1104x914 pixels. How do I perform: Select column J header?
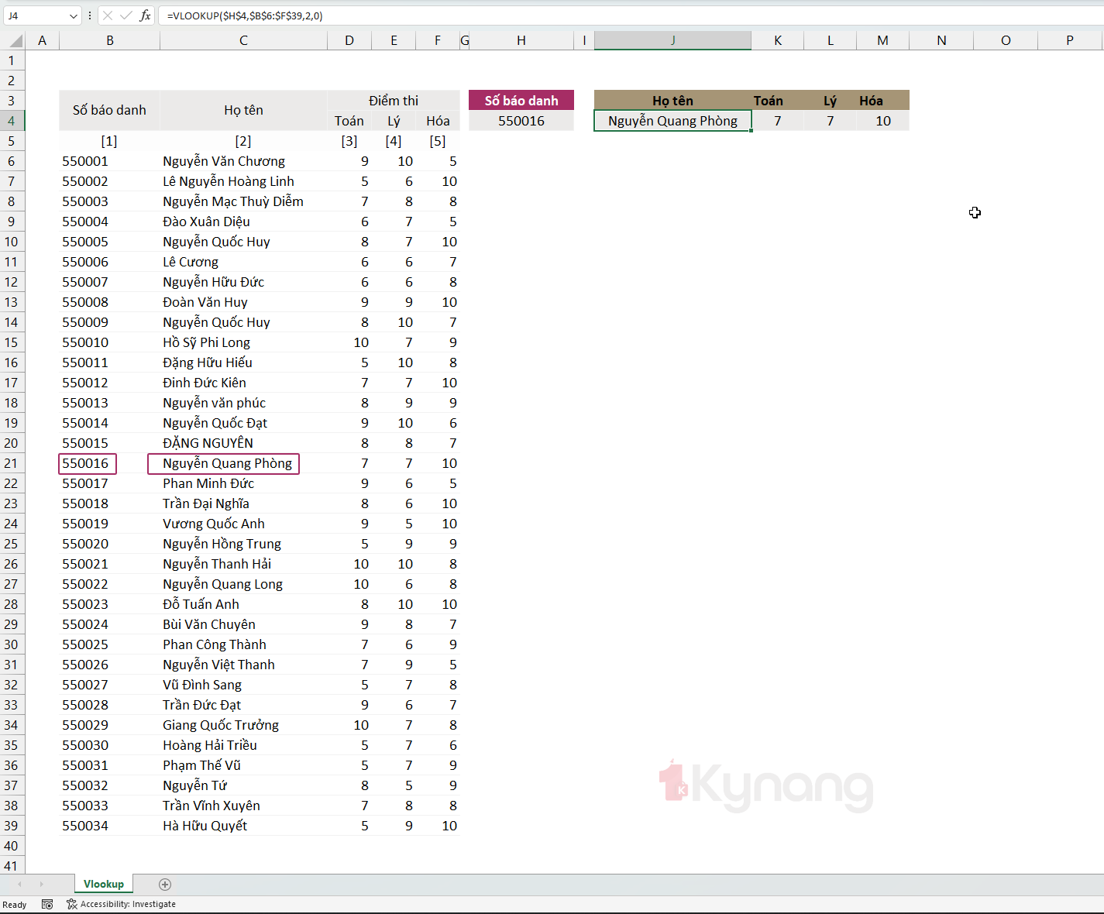coord(672,40)
